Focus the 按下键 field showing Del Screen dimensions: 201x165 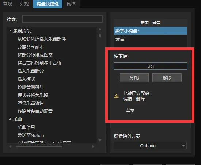151,66
